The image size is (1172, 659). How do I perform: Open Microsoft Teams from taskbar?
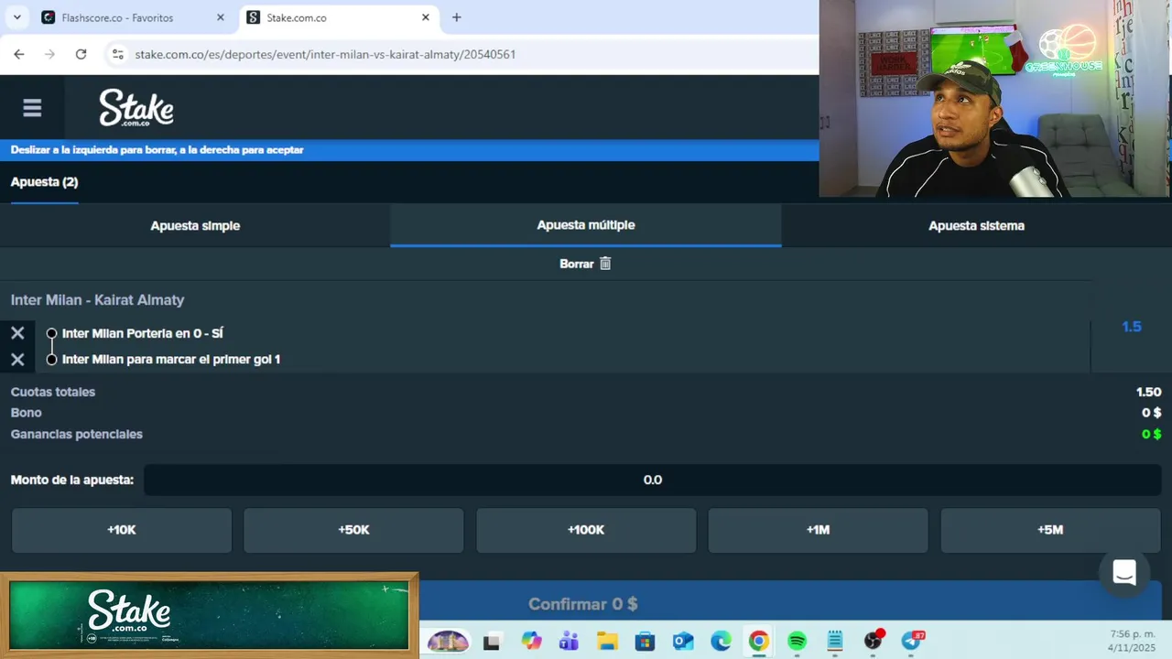pyautogui.click(x=569, y=642)
